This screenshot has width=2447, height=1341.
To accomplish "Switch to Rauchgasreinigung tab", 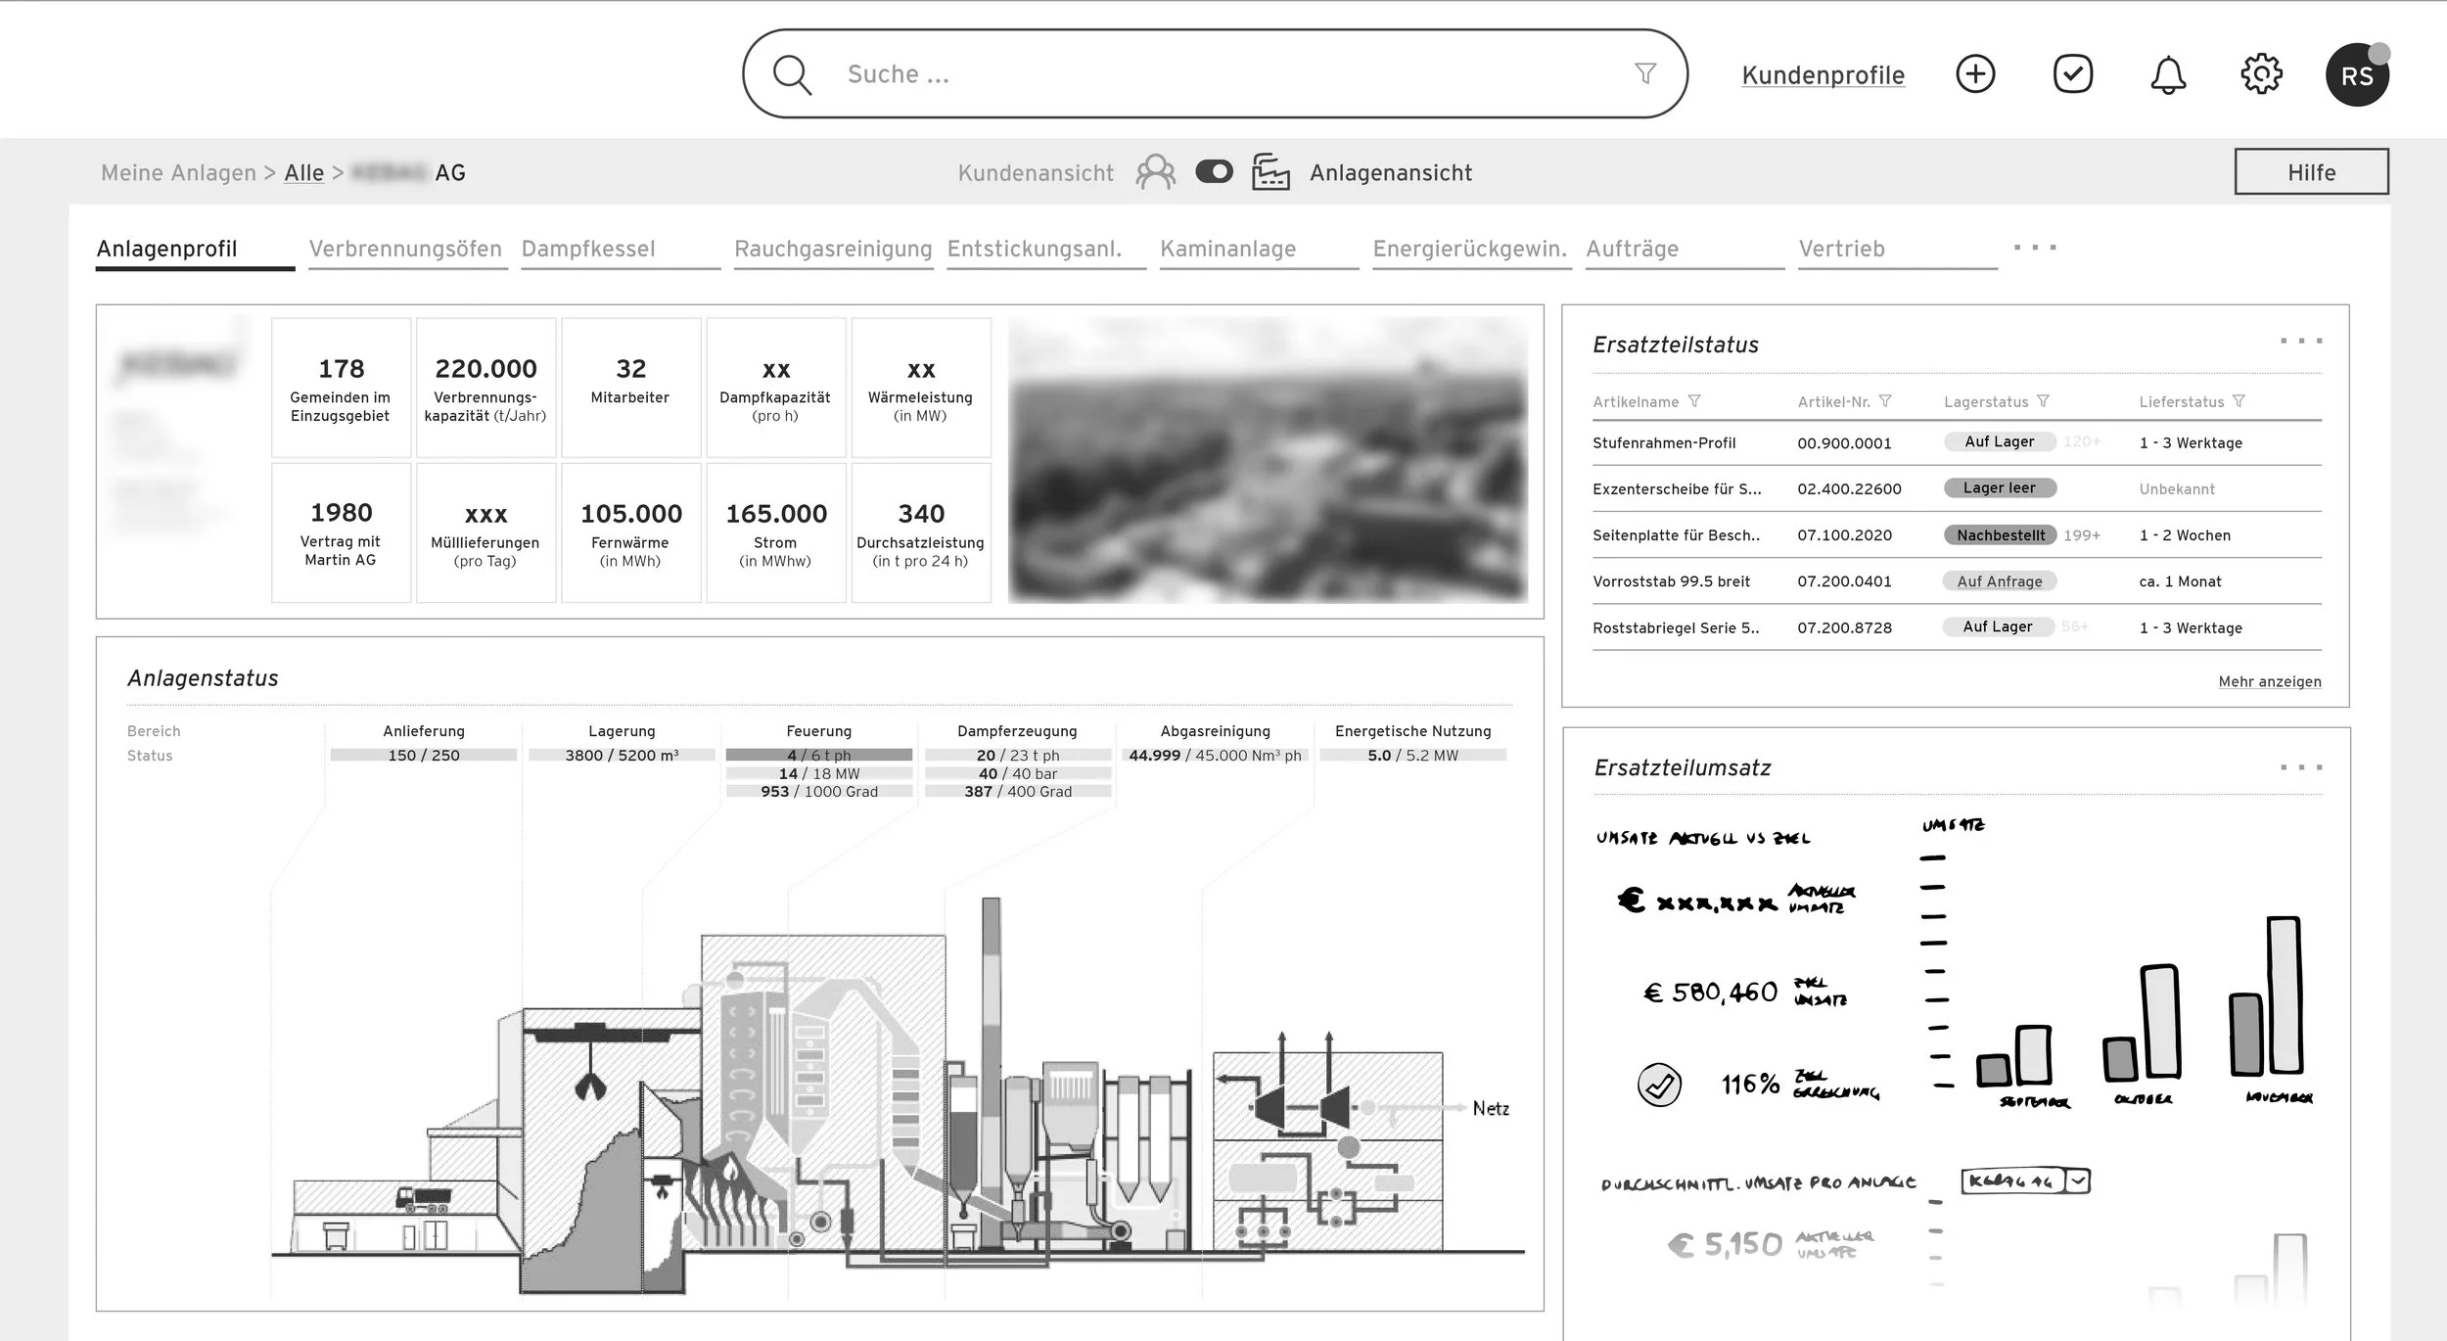I will point(833,249).
